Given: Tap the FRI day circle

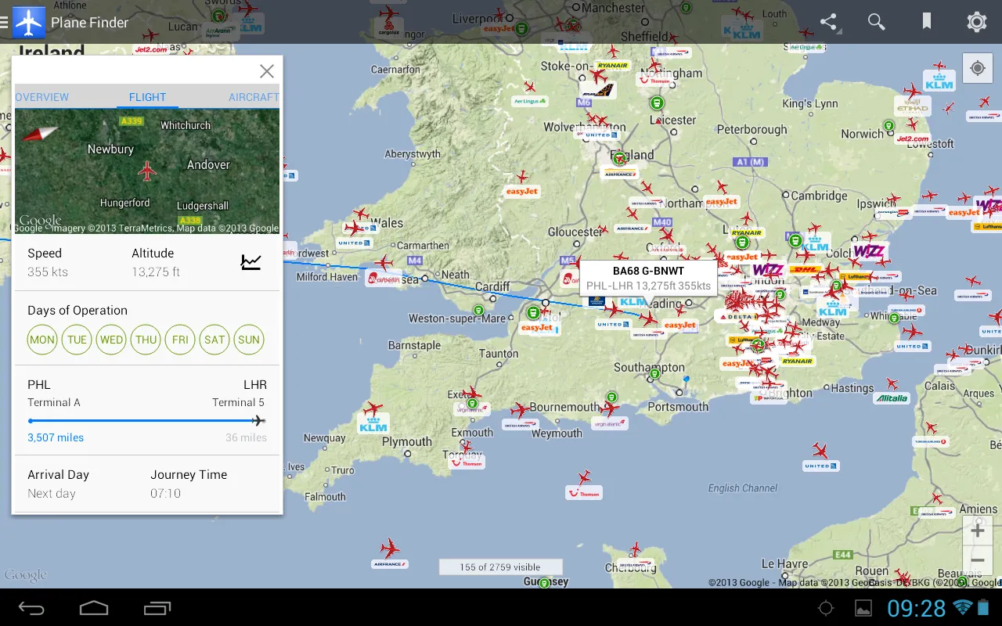Looking at the screenshot, I should (x=180, y=340).
